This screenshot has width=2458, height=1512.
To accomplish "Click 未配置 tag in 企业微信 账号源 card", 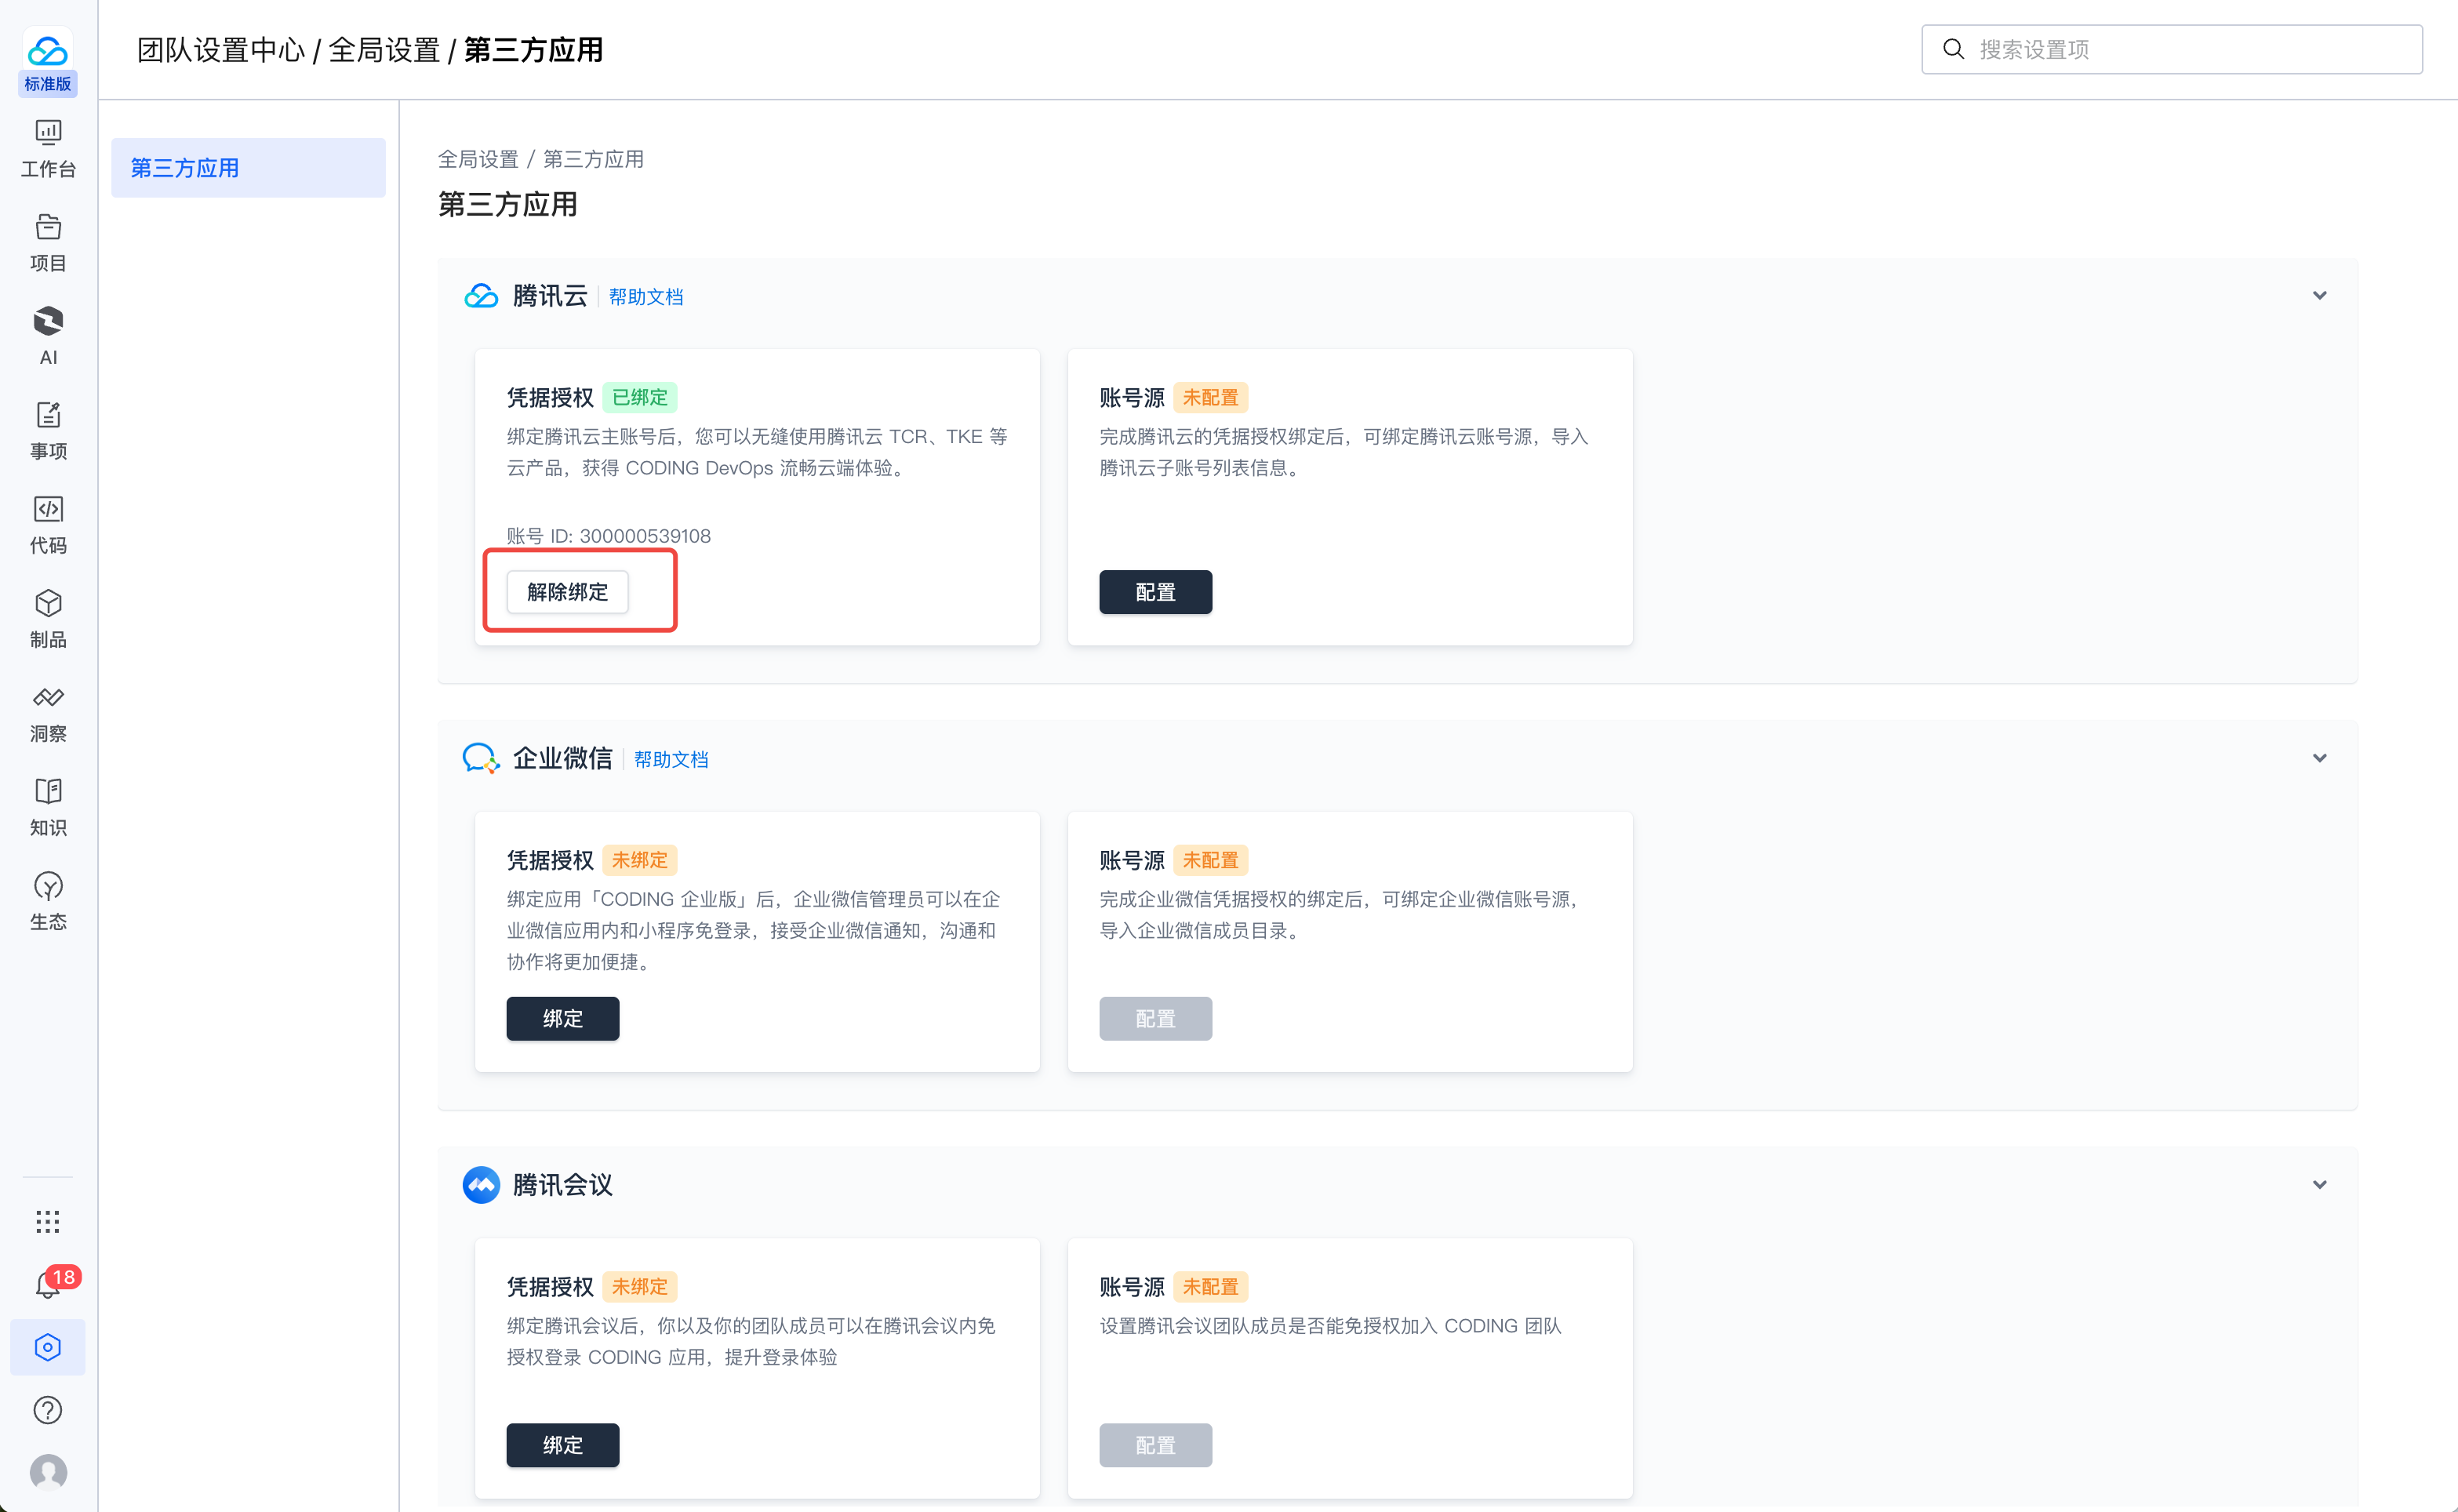I will pos(1210,860).
